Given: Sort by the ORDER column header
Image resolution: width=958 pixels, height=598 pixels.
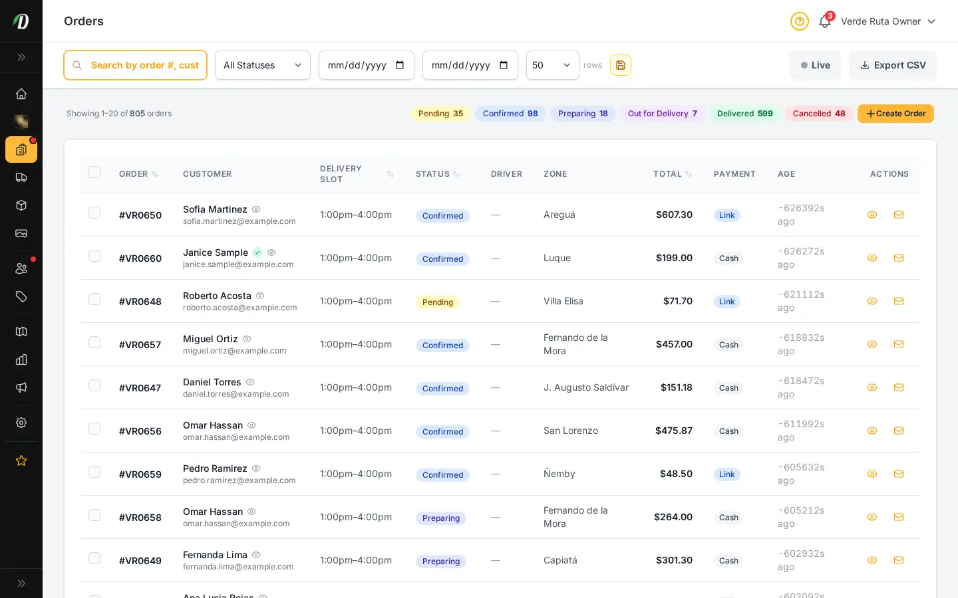Looking at the screenshot, I should (x=138, y=174).
